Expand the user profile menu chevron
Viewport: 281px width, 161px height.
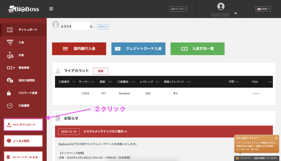coord(235,13)
